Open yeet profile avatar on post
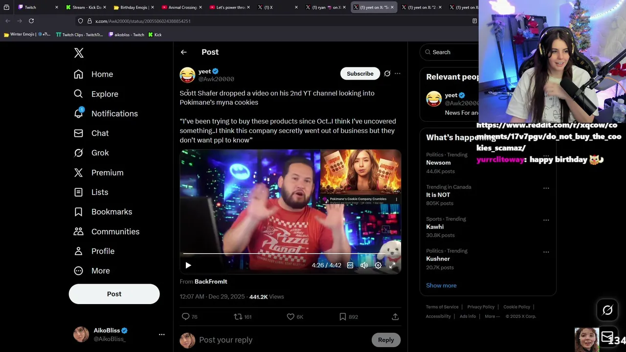 tap(187, 75)
